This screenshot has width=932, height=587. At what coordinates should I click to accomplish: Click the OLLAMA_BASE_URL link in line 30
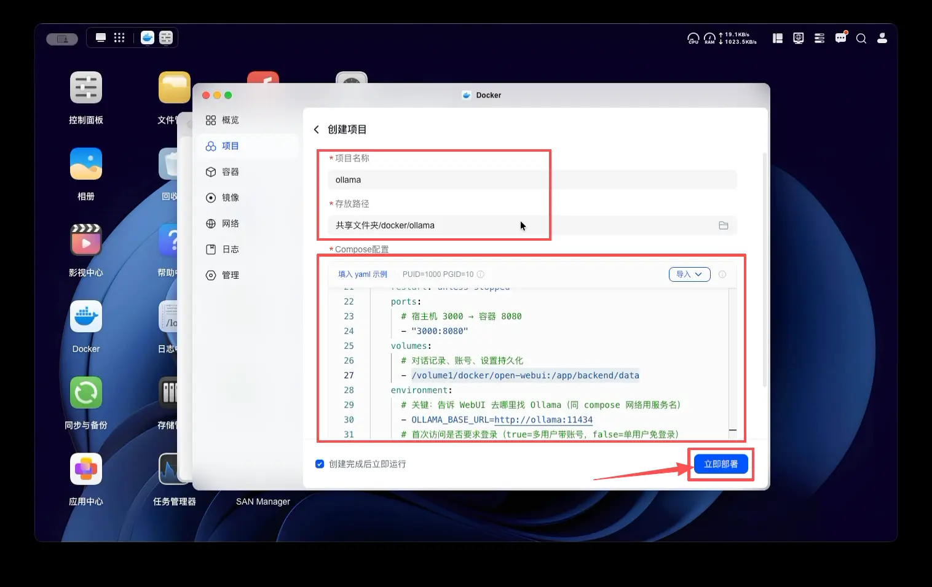(543, 420)
